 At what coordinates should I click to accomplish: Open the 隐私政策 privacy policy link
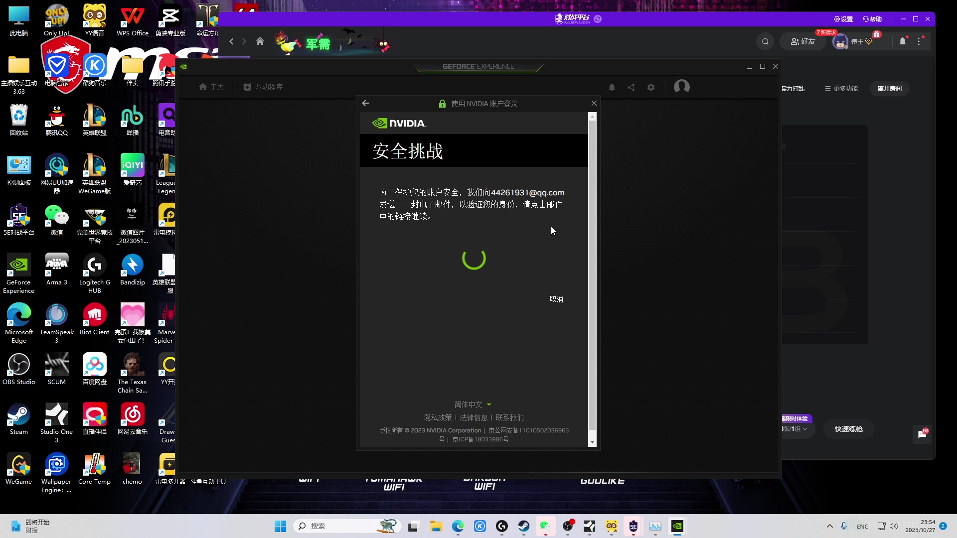pyautogui.click(x=438, y=417)
